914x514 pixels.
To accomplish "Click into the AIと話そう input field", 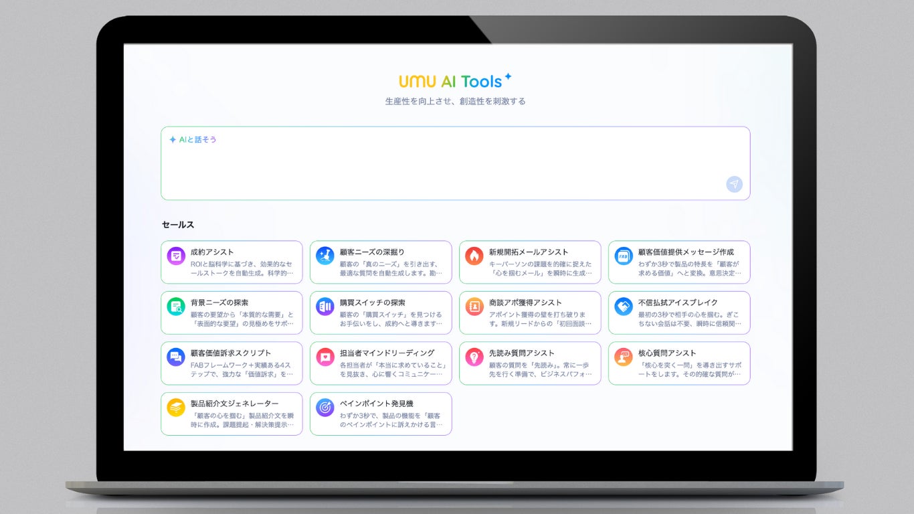I will tap(455, 163).
